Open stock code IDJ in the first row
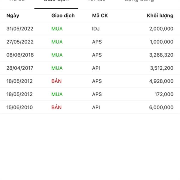180x180 pixels. point(96,29)
